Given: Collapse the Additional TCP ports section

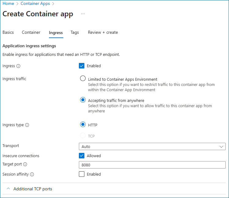Looking at the screenshot, I should click(x=9, y=189).
